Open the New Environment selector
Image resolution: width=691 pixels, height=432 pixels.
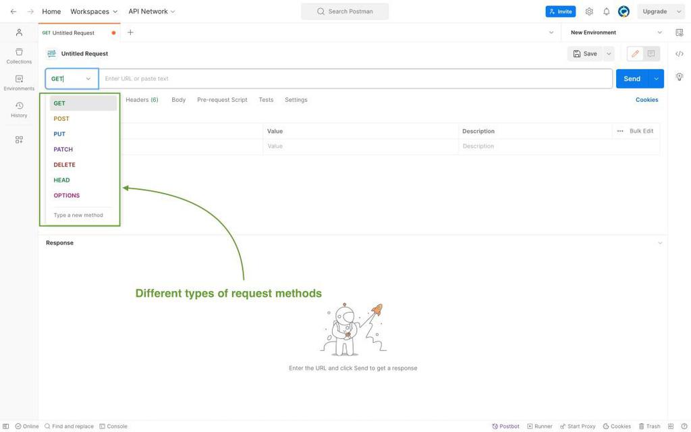616,32
